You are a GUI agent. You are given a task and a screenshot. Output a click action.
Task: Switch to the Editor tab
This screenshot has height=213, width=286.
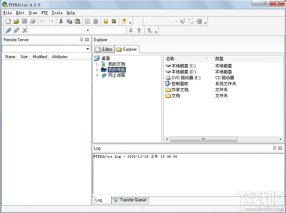click(x=104, y=49)
